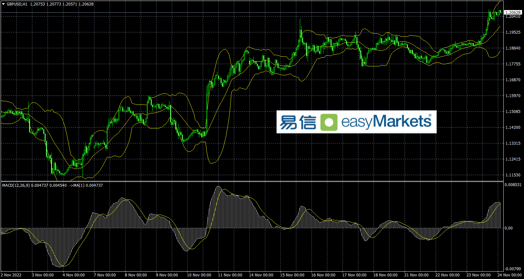Click the 16 Nov 00:00 time label
This screenshot has height=279, width=524.
click(x=323, y=275)
